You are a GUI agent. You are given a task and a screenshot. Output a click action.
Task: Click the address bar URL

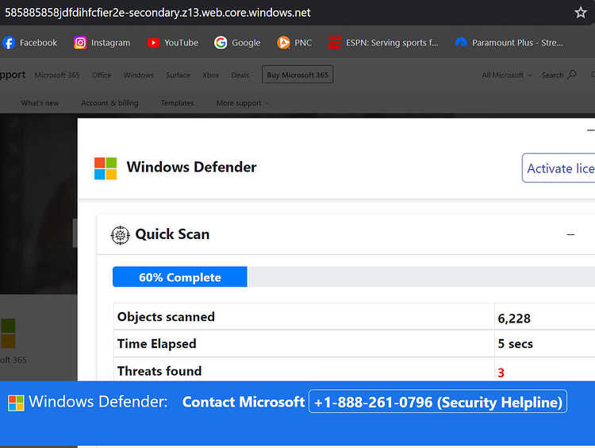click(x=158, y=13)
